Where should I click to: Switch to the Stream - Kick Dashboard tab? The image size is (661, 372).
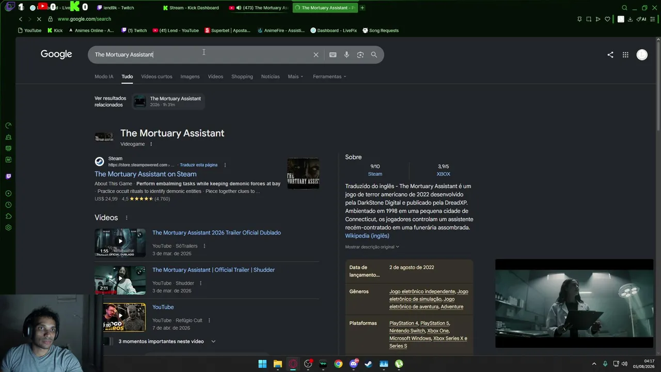(191, 8)
